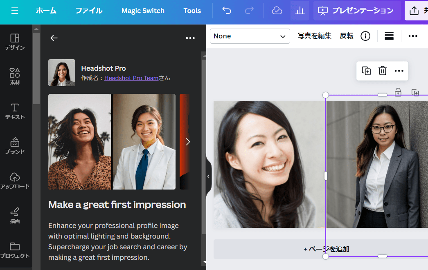
Task: Click ページを追加 to add a page
Action: pos(326,249)
